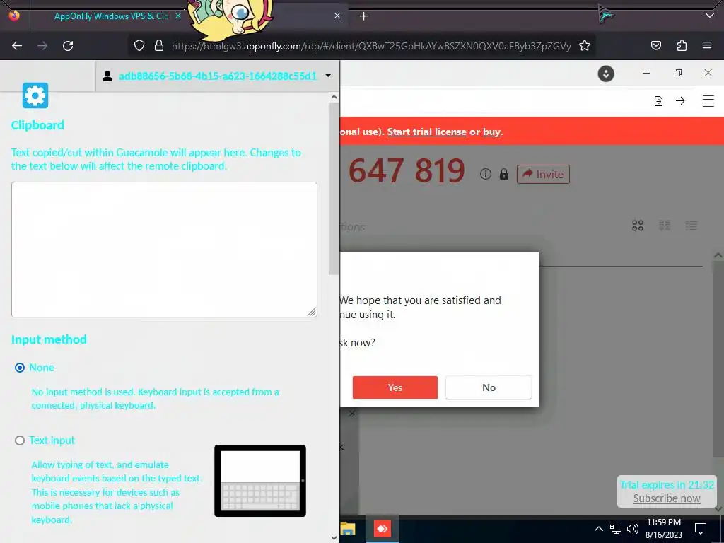Open tracking protection shield icon
Image resolution: width=724 pixels, height=543 pixels.
pos(139,45)
